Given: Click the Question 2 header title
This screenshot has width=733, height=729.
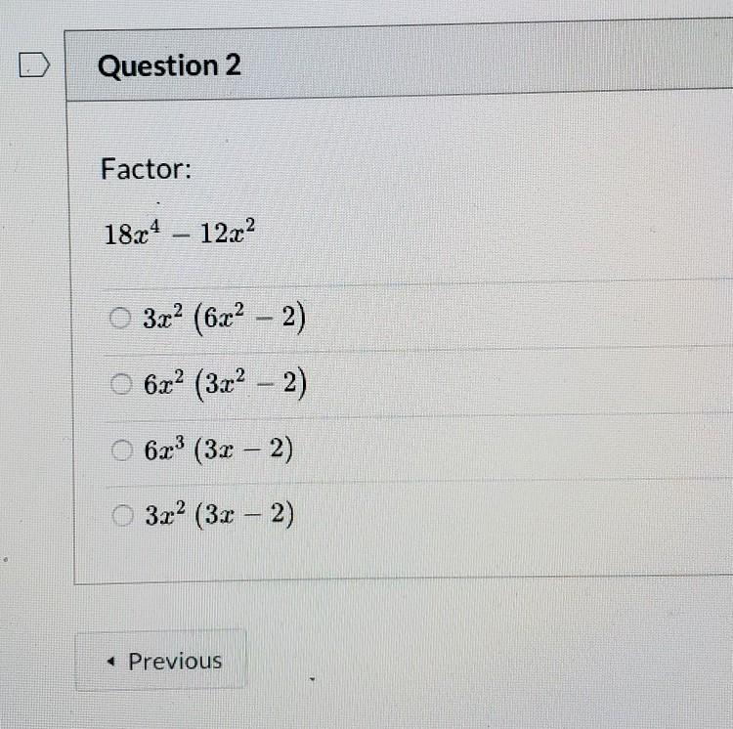Looking at the screenshot, I should (169, 66).
